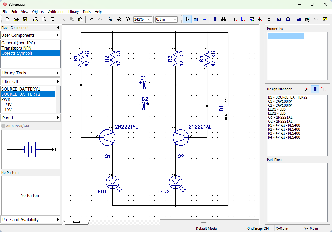Click the Design Manager sort icon
Viewport: 332px width, 232px height.
tap(306, 89)
